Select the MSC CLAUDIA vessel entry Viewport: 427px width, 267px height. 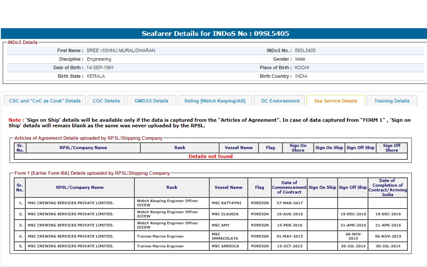tap(225, 214)
